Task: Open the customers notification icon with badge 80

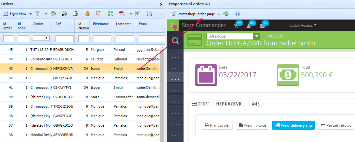Action: click(x=249, y=25)
